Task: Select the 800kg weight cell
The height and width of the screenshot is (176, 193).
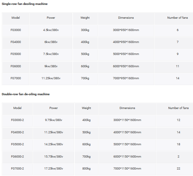Action: [86, 169]
